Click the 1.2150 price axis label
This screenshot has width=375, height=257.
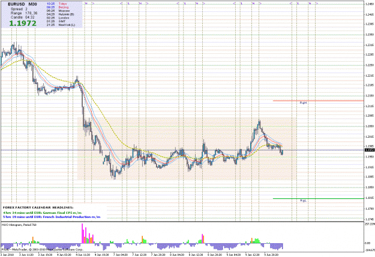pyautogui.click(x=369, y=95)
